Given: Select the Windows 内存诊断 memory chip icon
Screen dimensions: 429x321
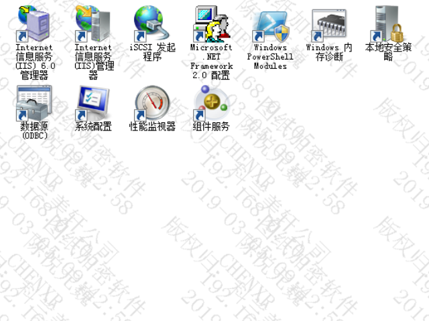Looking at the screenshot, I should click(x=329, y=24).
